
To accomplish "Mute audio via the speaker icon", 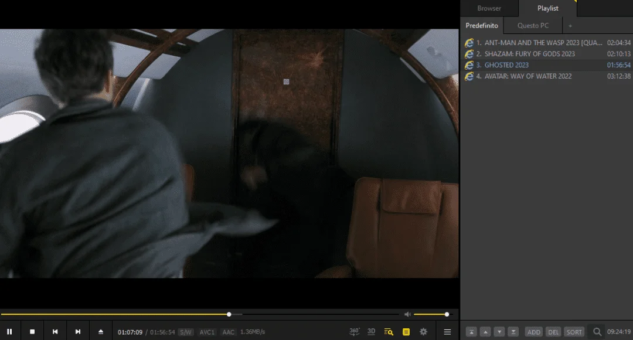I will click(x=407, y=314).
